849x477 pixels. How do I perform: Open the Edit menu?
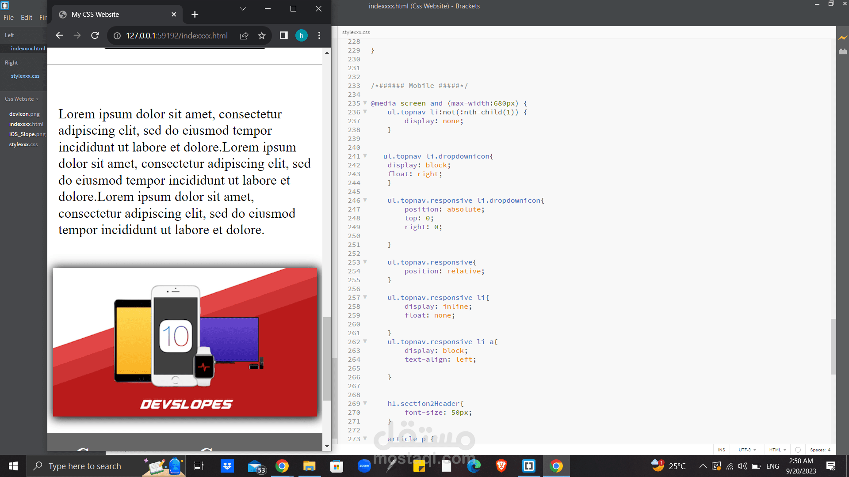[x=27, y=18]
